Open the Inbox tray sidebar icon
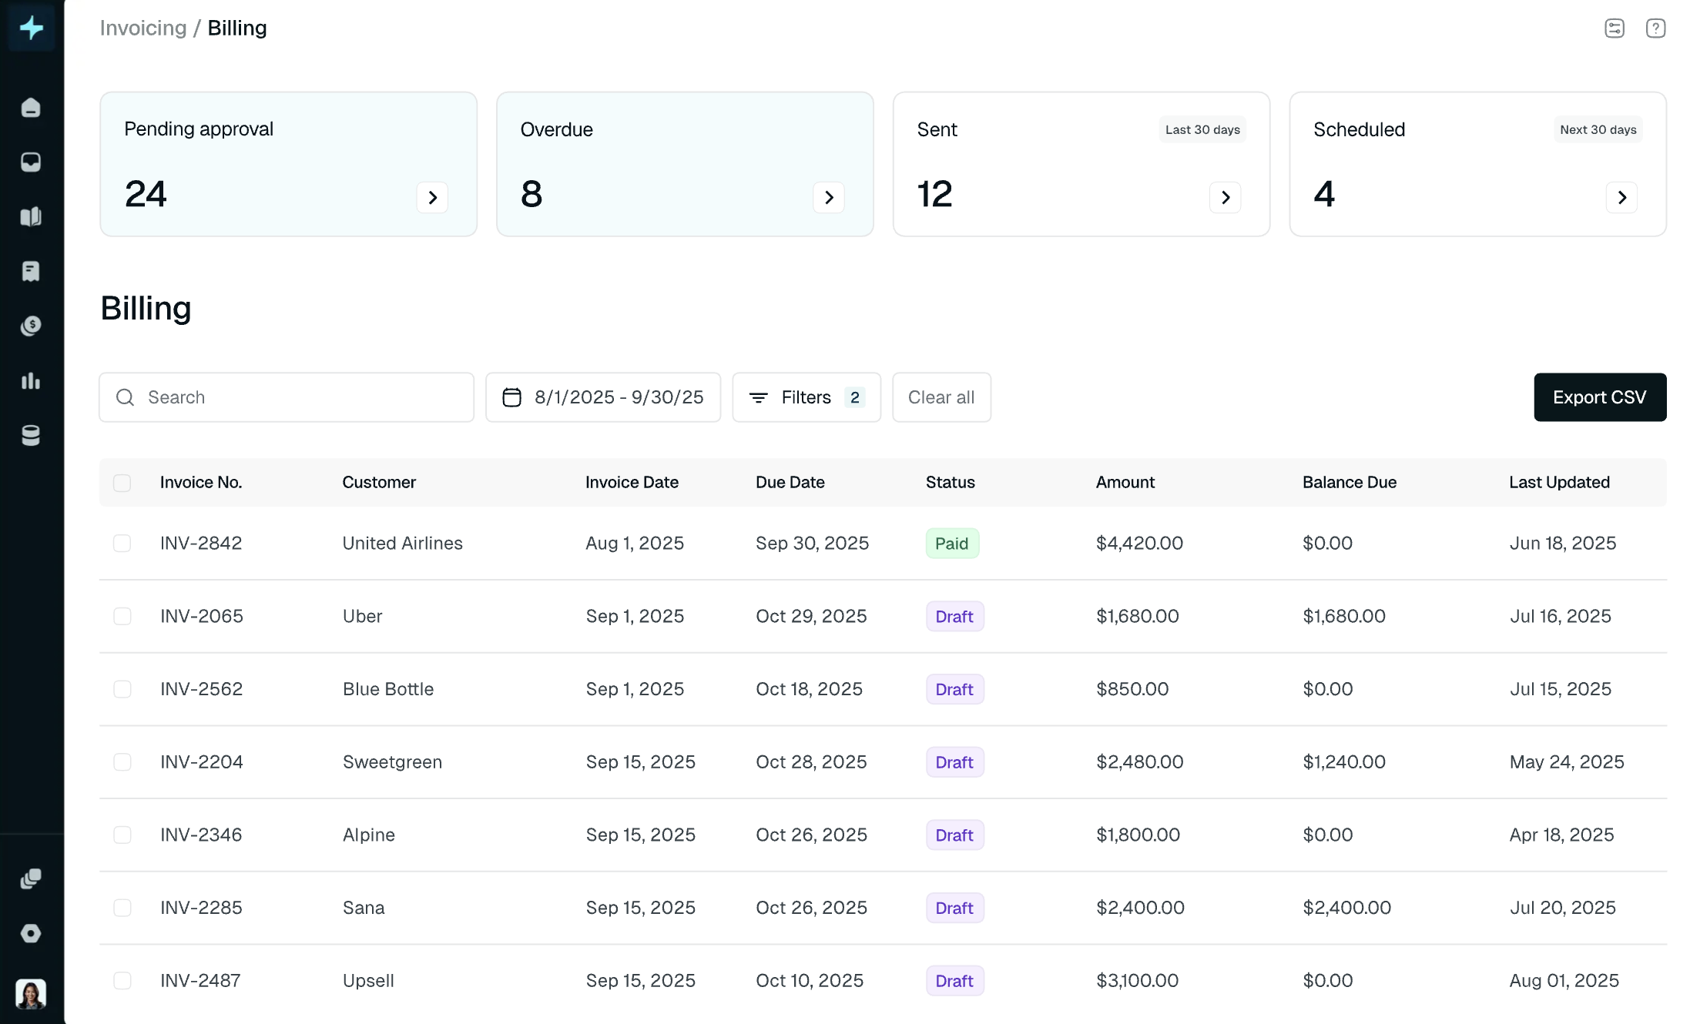This screenshot has height=1024, width=1690. [x=31, y=162]
